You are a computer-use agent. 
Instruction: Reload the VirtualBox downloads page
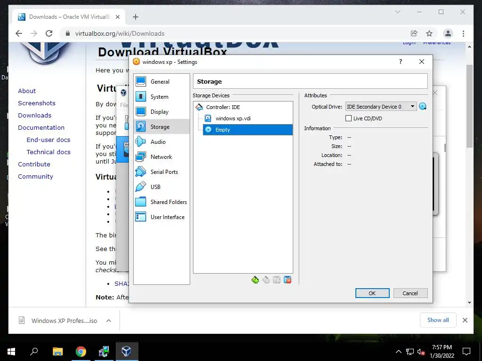(49, 33)
